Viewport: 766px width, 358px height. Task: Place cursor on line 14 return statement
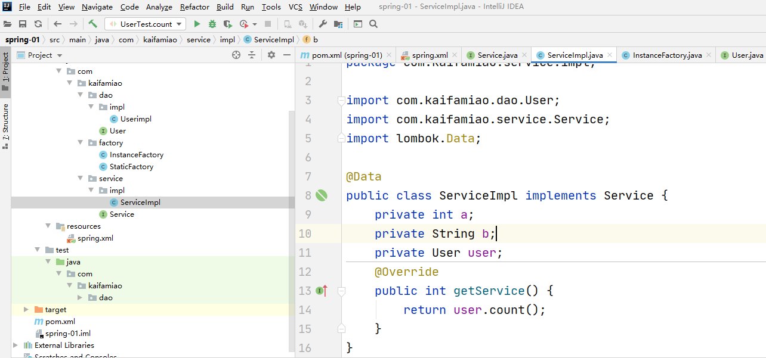pos(474,310)
